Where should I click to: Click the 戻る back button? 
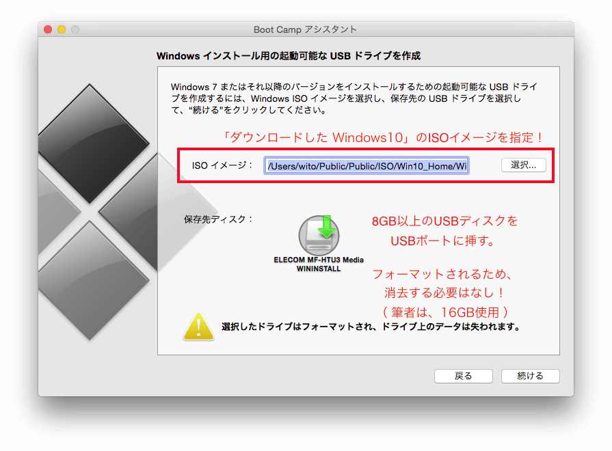(x=464, y=376)
